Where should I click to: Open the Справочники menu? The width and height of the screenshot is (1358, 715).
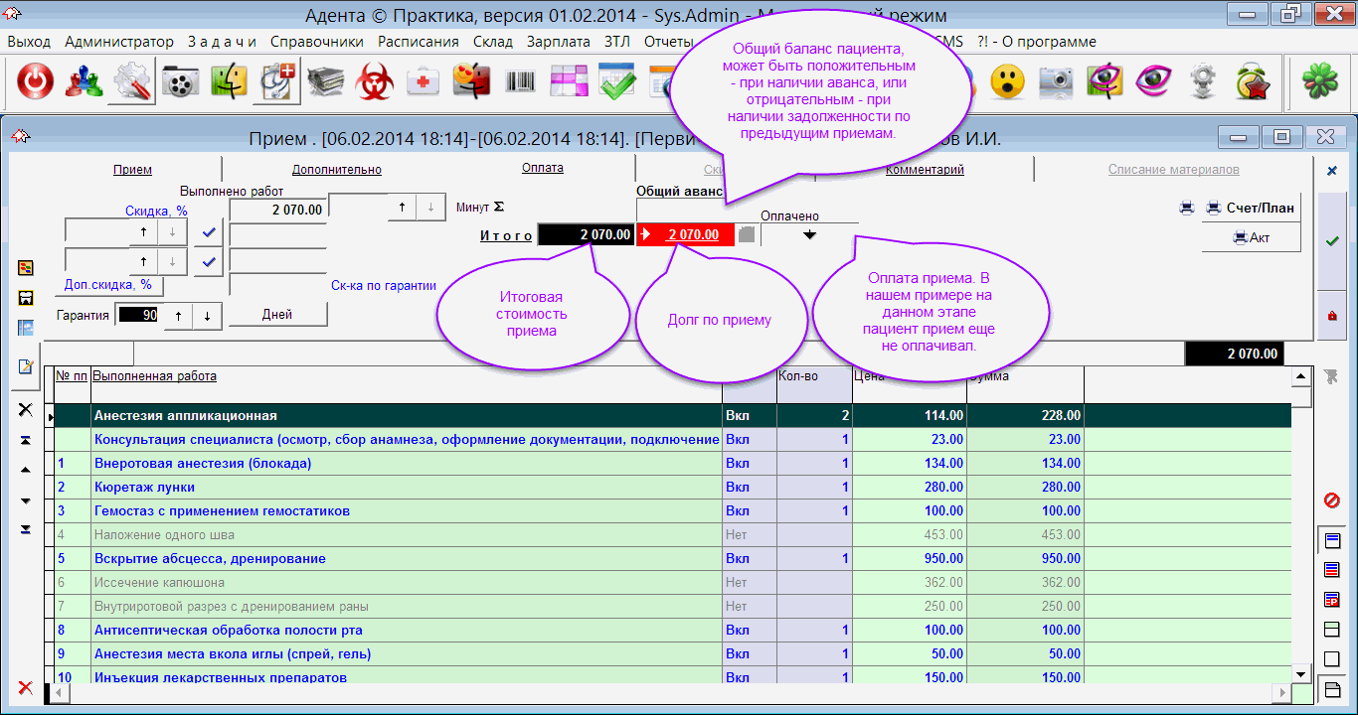316,42
